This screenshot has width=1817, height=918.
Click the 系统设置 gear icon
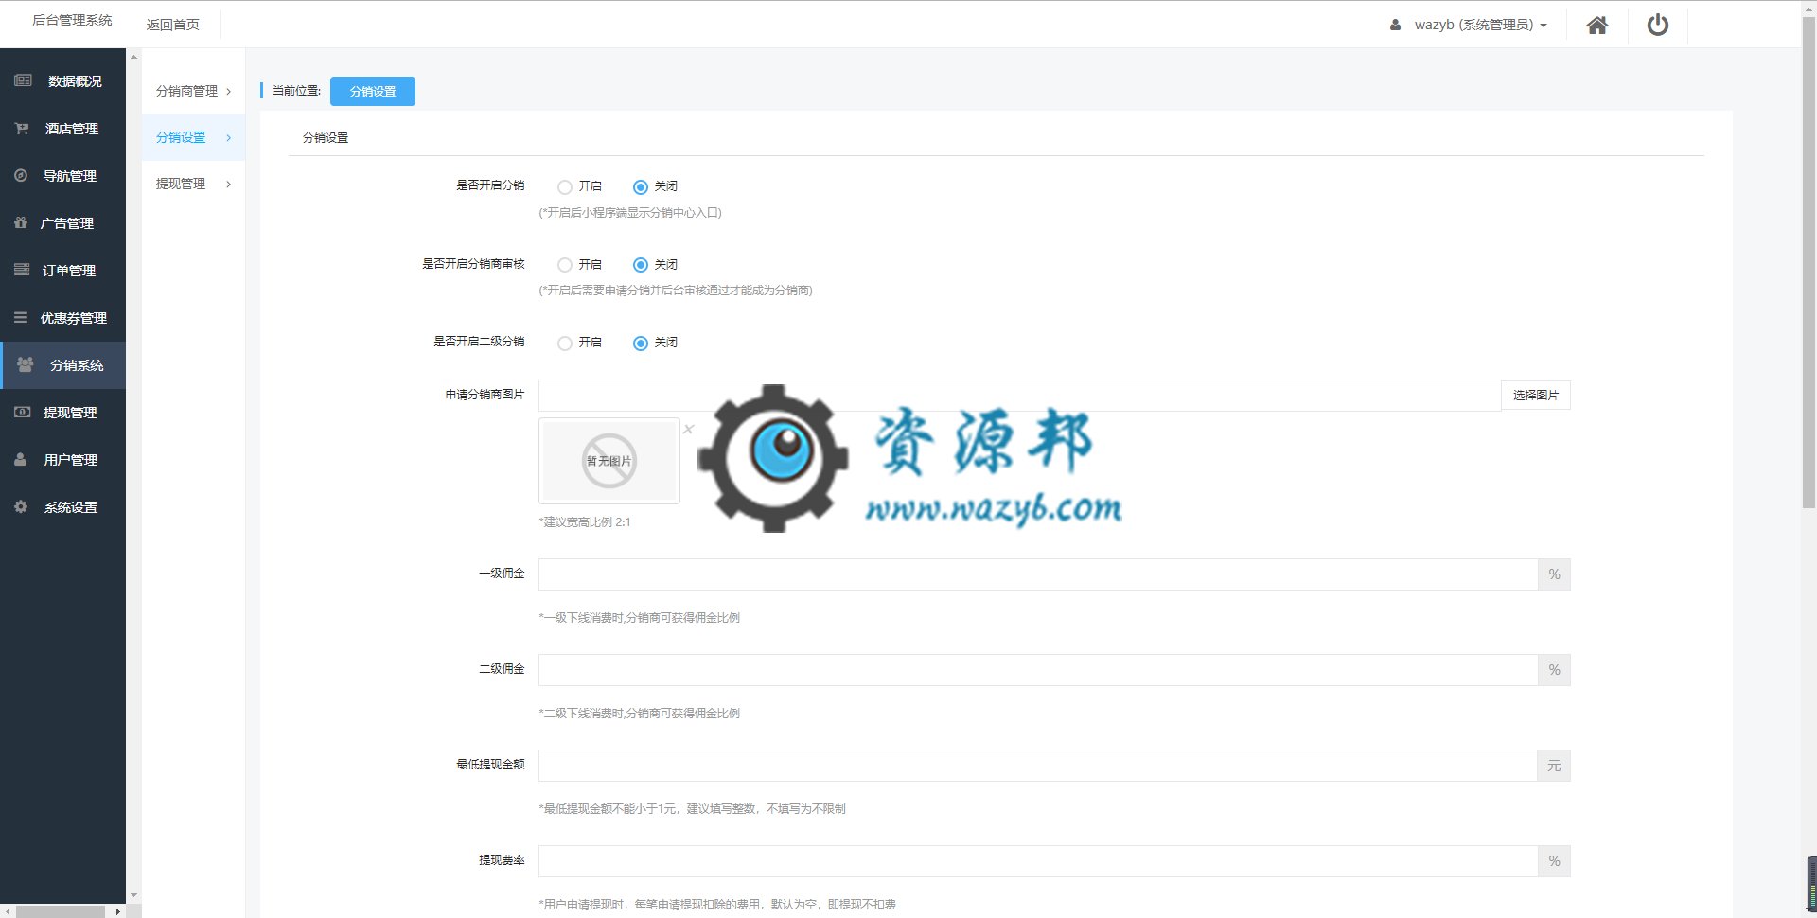pyautogui.click(x=21, y=506)
